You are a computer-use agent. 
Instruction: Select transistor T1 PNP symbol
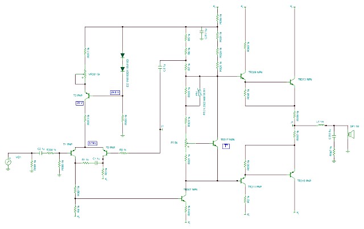point(73,152)
